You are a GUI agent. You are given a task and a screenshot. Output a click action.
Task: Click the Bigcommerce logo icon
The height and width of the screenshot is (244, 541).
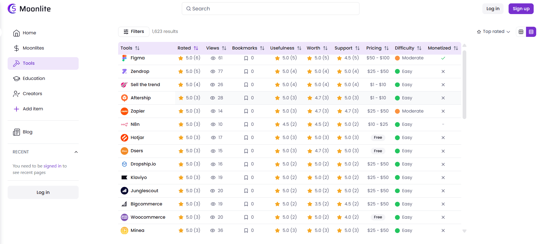coord(124,204)
